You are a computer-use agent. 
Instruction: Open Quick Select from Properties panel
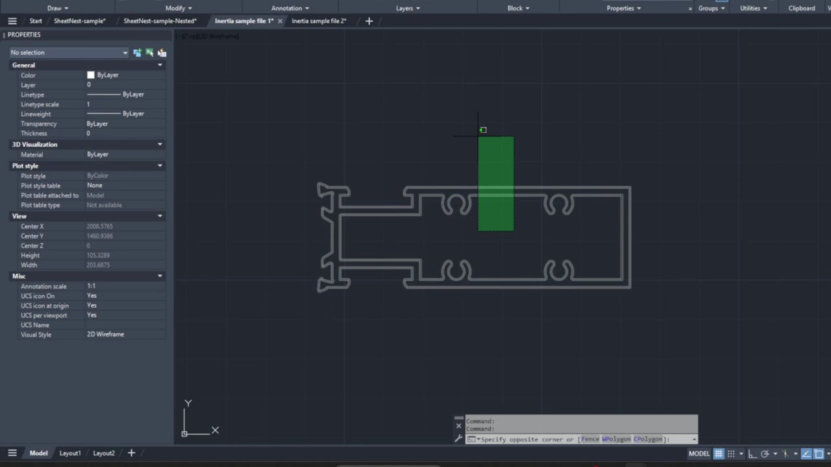tap(162, 53)
